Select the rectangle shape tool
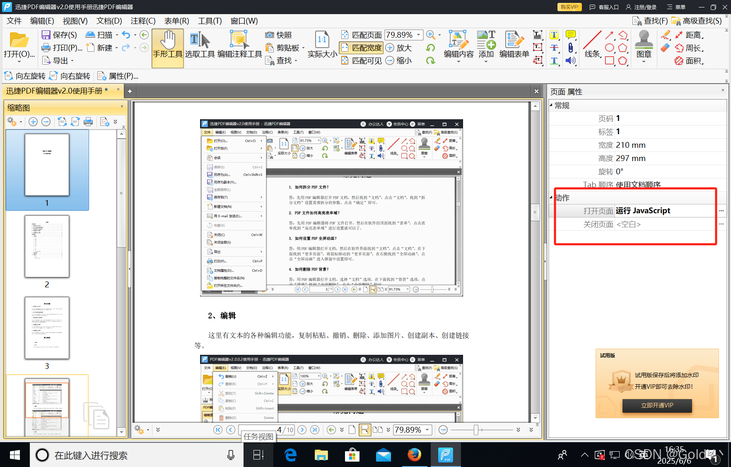 (x=609, y=61)
